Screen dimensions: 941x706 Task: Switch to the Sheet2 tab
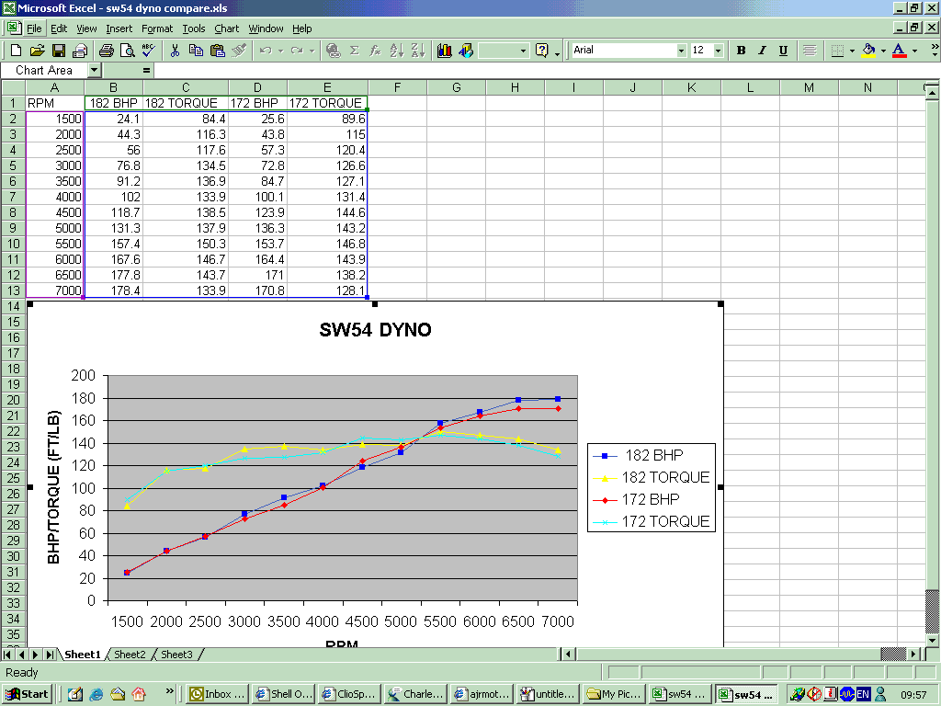(x=130, y=655)
